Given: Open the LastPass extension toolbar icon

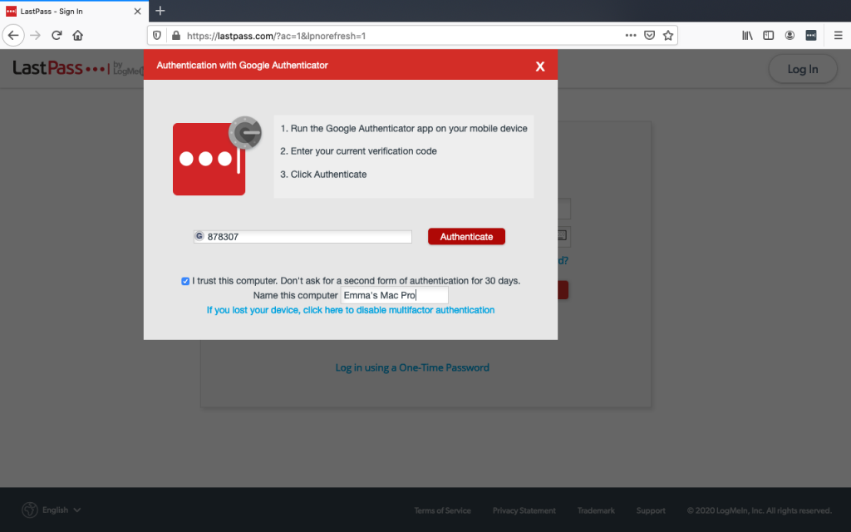Looking at the screenshot, I should (x=811, y=35).
